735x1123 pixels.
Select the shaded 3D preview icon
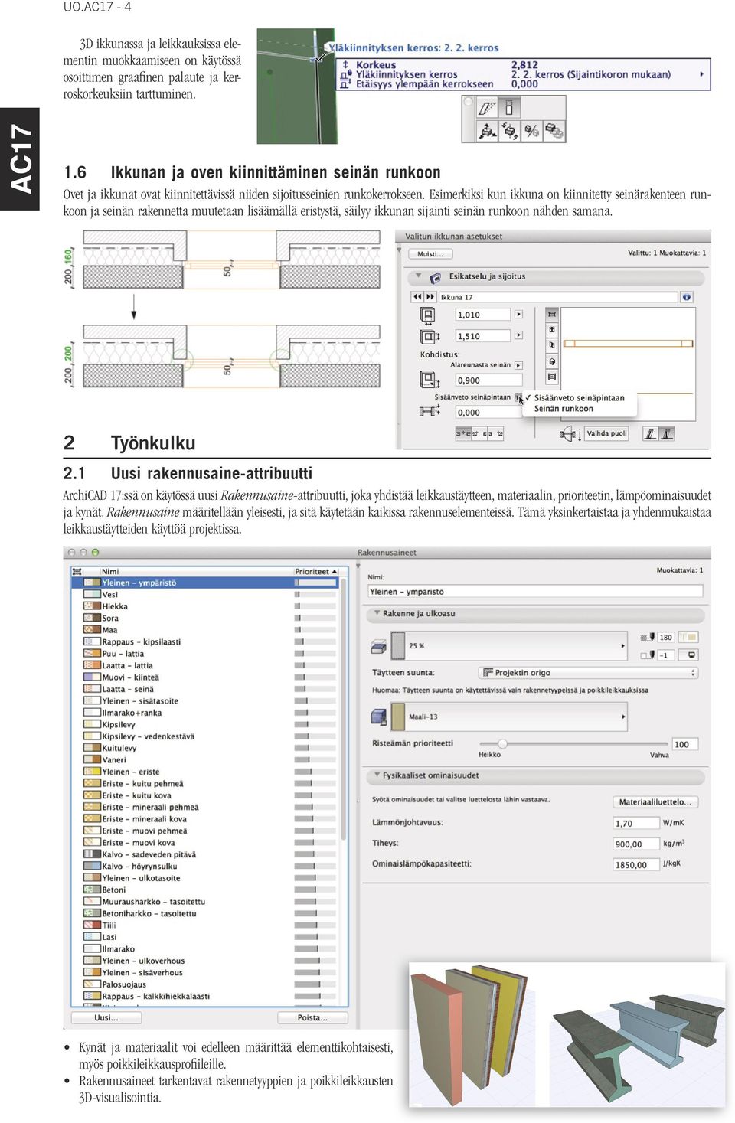pos(552,361)
